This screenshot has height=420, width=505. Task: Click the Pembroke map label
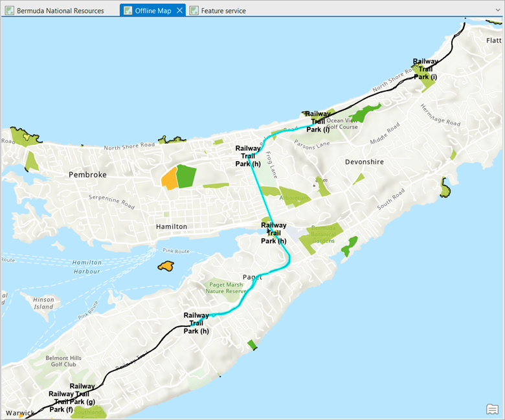(x=87, y=175)
